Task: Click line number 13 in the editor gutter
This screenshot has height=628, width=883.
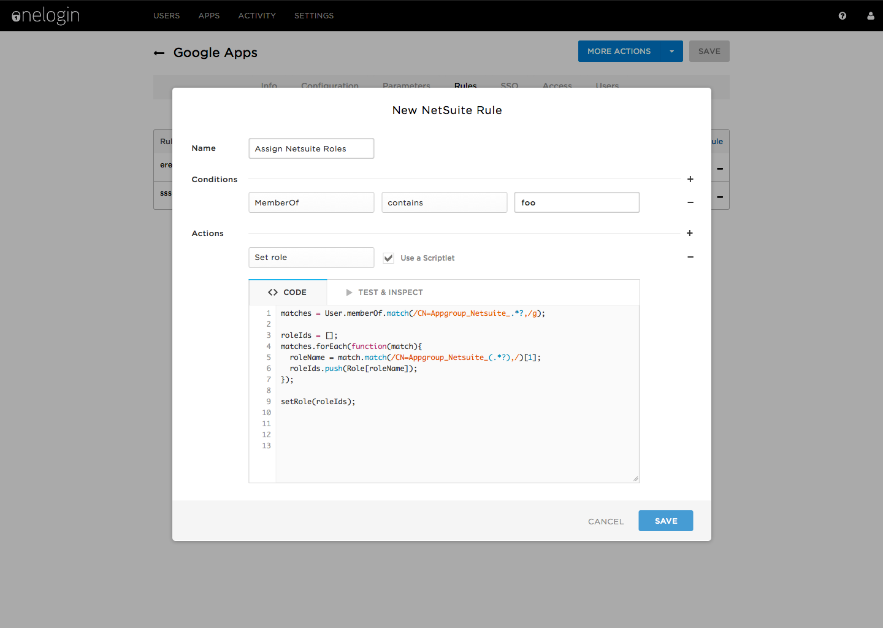Action: pyautogui.click(x=266, y=446)
